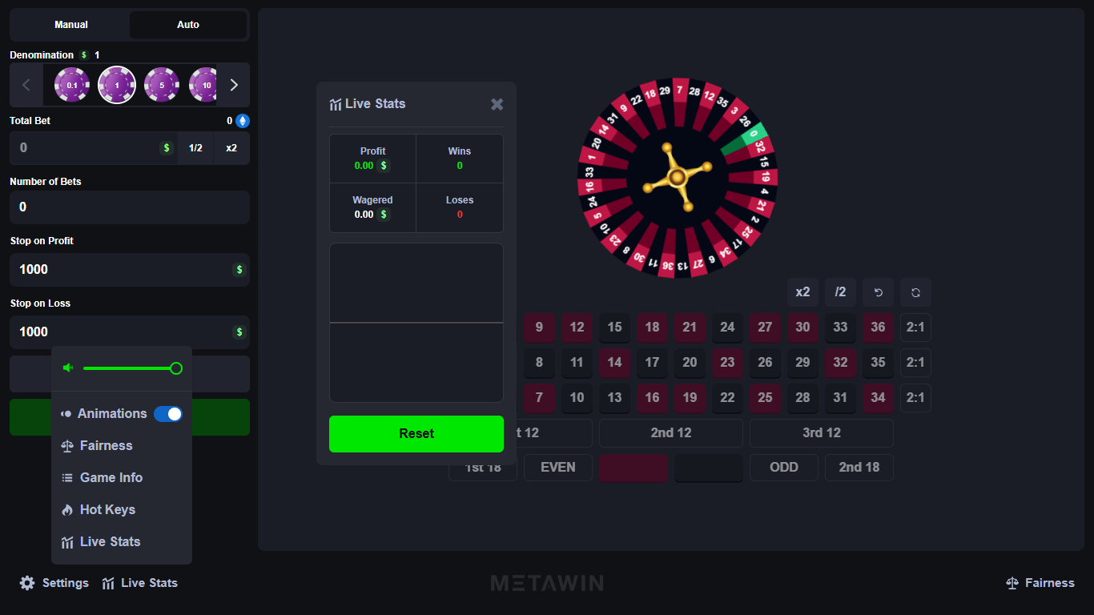Screen dimensions: 1094x615
Task: Place a bet on number 20
Action: tap(690, 363)
